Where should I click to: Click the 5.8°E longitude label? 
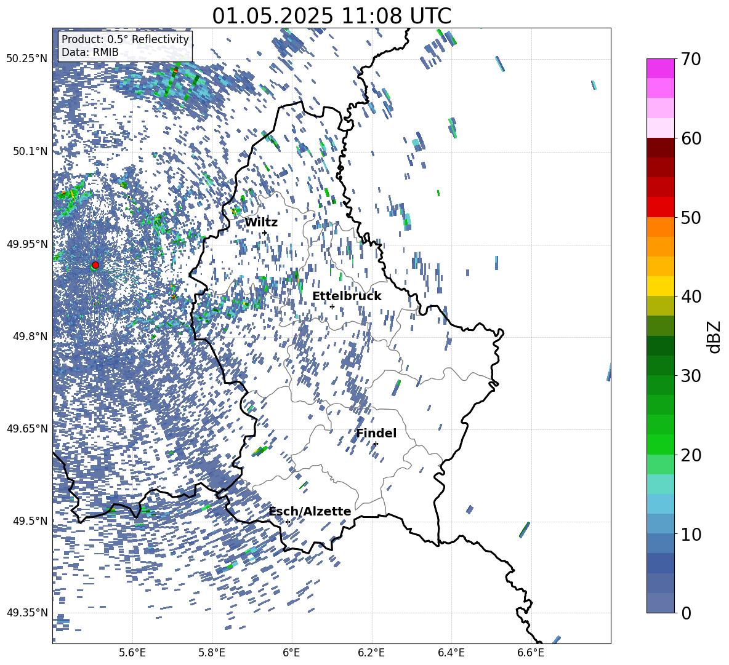tap(212, 653)
